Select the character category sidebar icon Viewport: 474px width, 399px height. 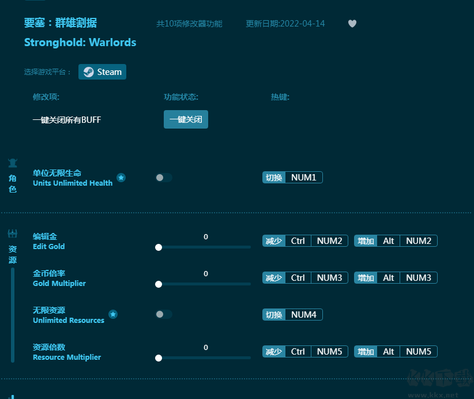[x=13, y=163]
